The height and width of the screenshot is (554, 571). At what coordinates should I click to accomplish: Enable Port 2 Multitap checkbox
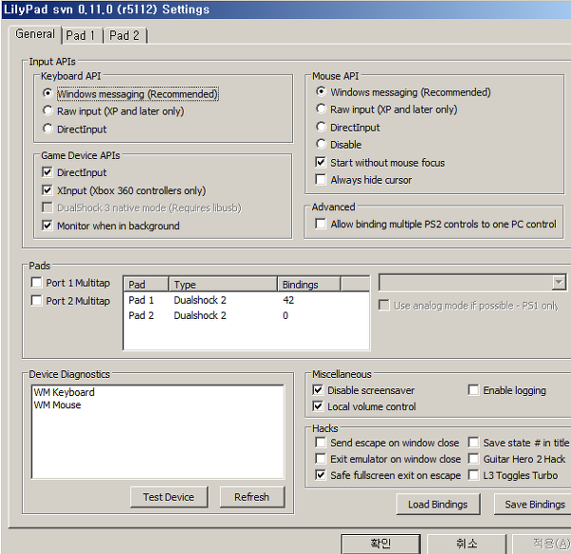point(36,301)
